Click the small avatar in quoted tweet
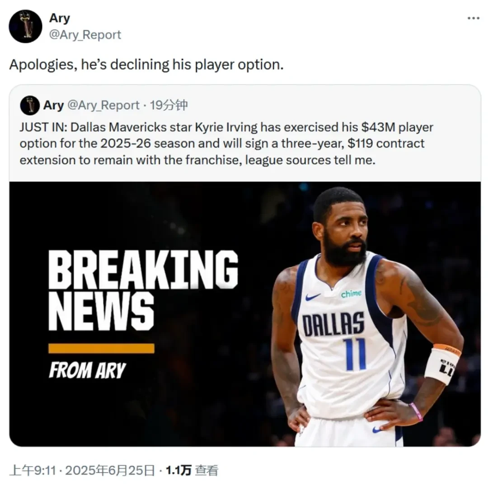 (29, 105)
